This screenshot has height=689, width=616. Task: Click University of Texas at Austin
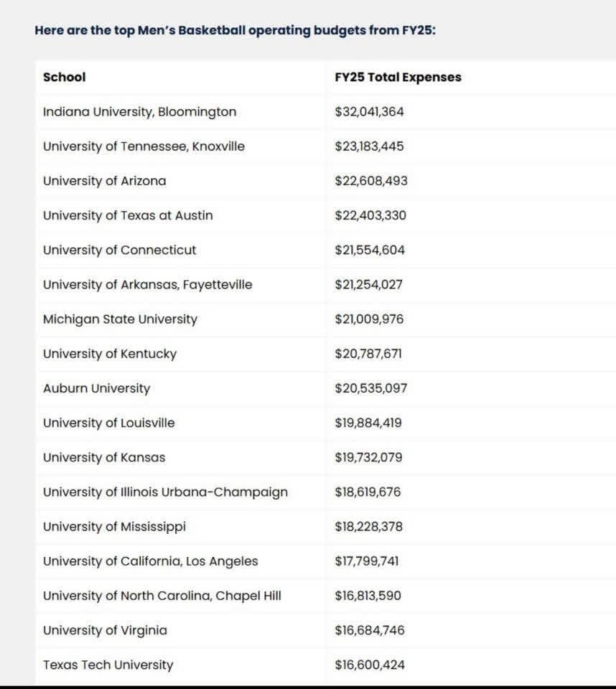(x=128, y=215)
